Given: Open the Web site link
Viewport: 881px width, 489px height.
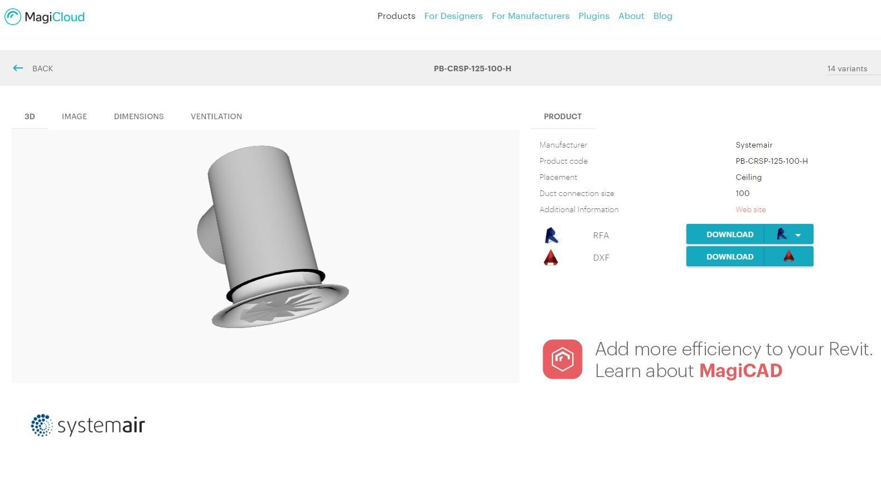Looking at the screenshot, I should pos(751,209).
